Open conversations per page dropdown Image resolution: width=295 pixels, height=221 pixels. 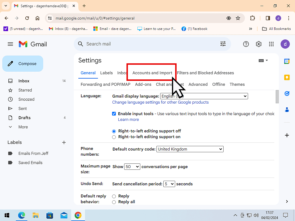(x=132, y=167)
